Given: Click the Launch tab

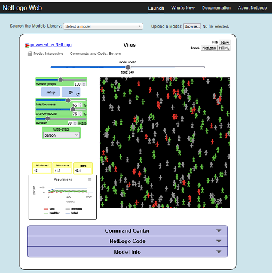Looking at the screenshot, I should pyautogui.click(x=156, y=8).
